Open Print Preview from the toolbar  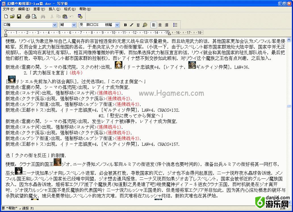(34, 16)
